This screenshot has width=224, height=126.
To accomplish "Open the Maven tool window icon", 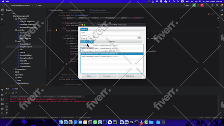I will tap(222, 15).
